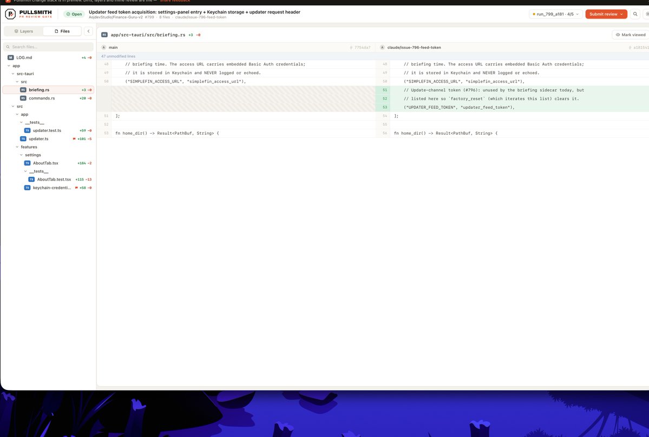The height and width of the screenshot is (437, 649).
Task: Collapse the __tests__ folder above updater.test.ts
Action: 21,122
